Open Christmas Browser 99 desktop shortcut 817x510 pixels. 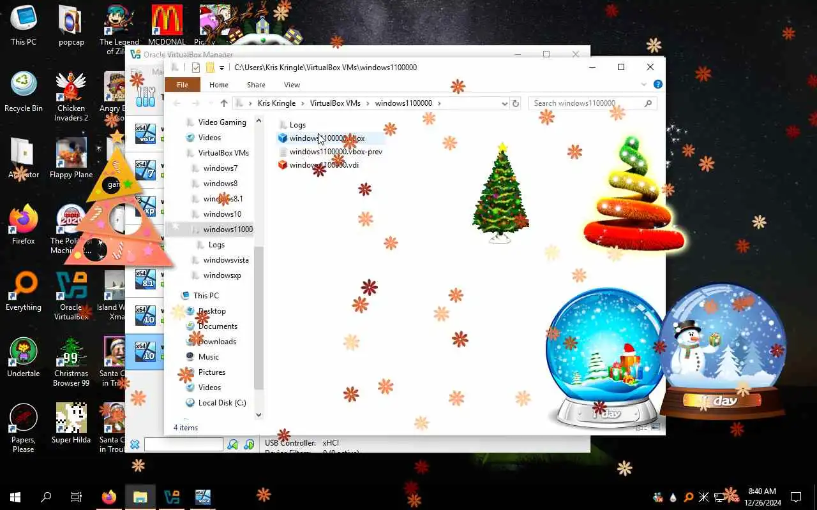(x=71, y=361)
